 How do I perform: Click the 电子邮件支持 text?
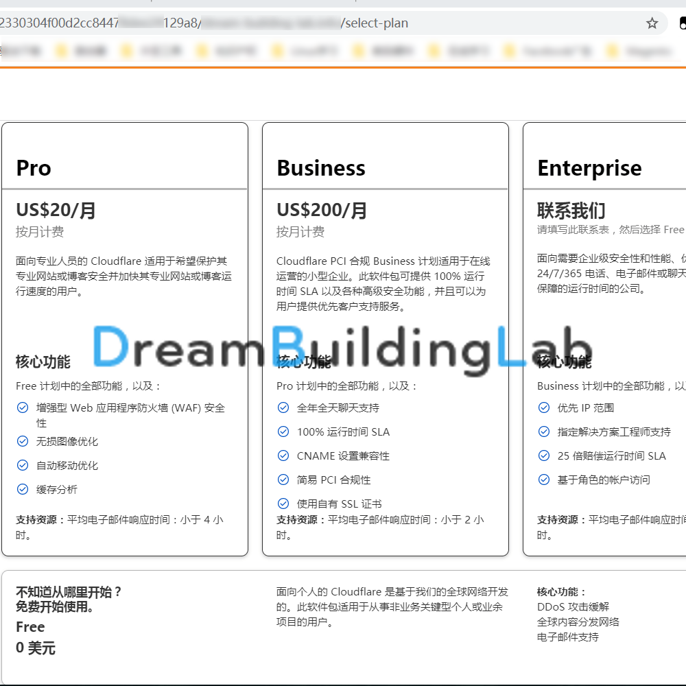click(568, 637)
